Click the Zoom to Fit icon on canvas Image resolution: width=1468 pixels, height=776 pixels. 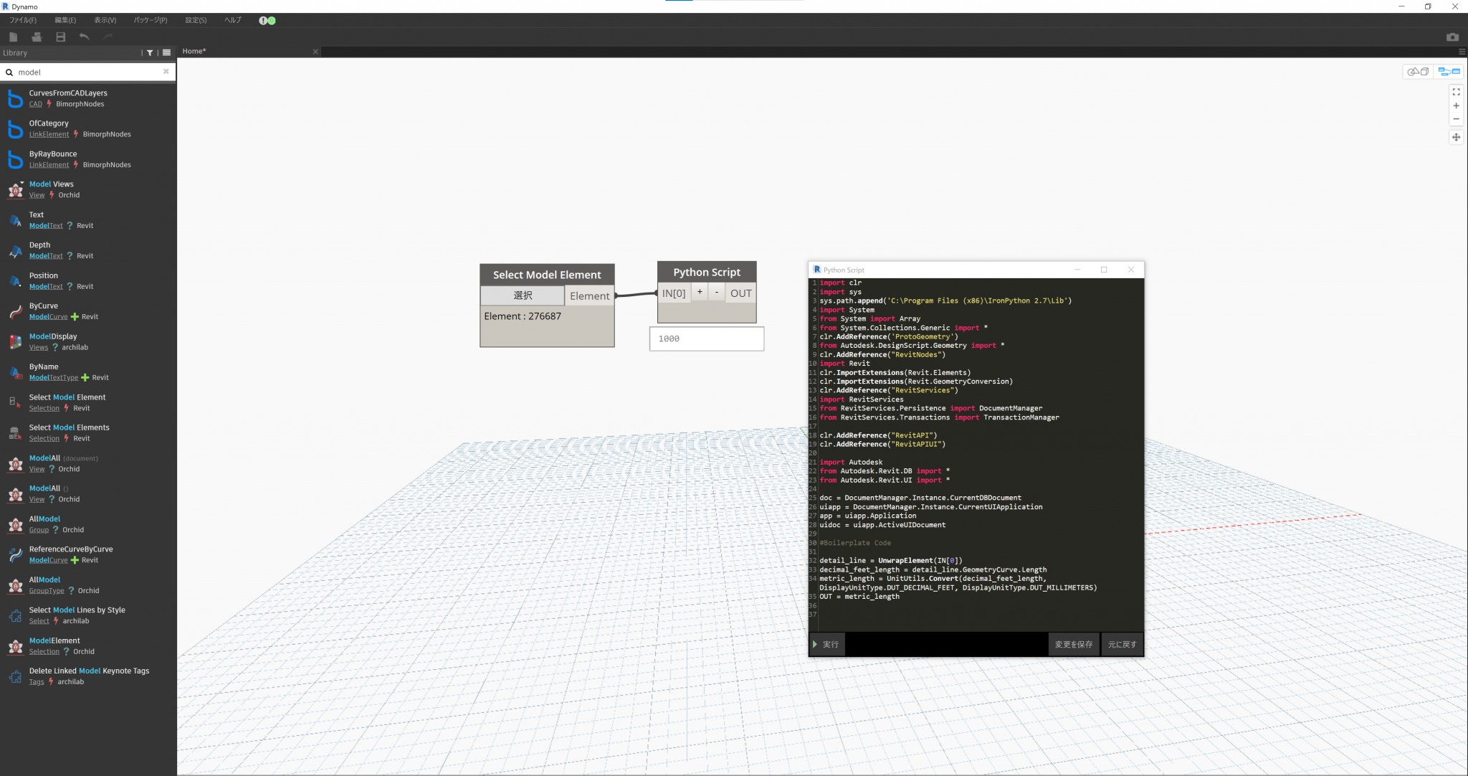click(1456, 92)
